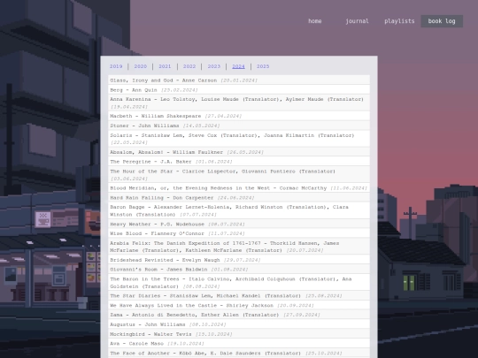
Task: Go to the journal page
Action: tap(357, 21)
